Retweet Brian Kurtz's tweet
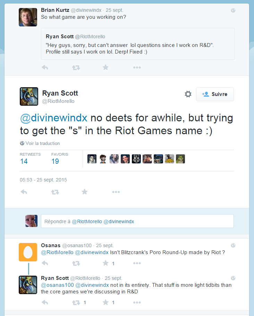 pyautogui.click(x=76, y=67)
